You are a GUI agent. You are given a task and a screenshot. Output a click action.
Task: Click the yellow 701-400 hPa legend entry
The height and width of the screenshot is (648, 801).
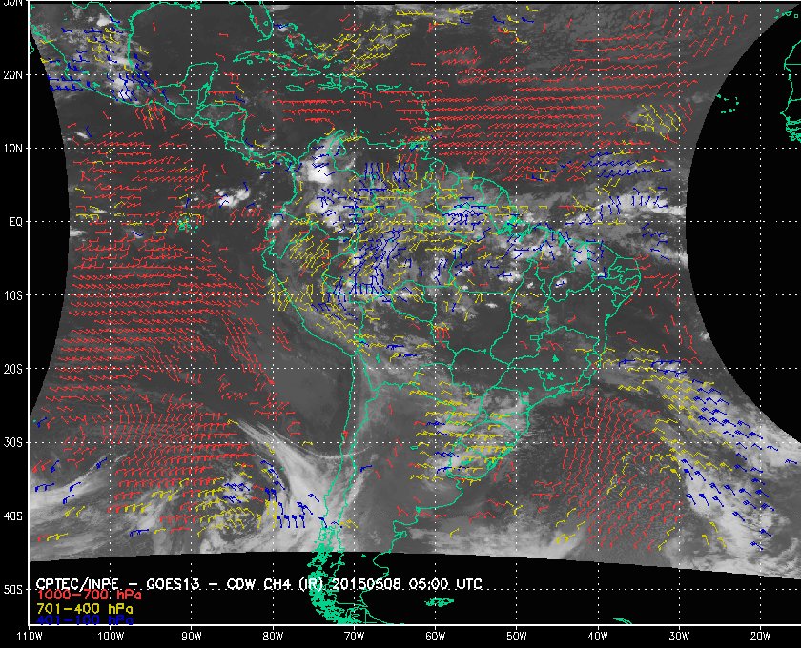click(x=84, y=609)
